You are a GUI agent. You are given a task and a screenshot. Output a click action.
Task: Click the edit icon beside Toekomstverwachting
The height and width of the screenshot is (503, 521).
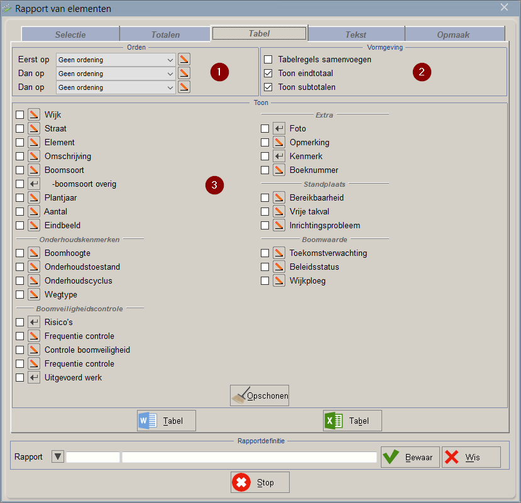(279, 253)
